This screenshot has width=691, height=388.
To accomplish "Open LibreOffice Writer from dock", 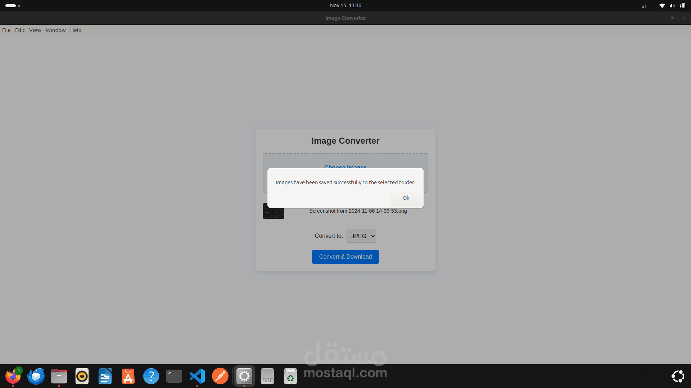I will click(105, 376).
